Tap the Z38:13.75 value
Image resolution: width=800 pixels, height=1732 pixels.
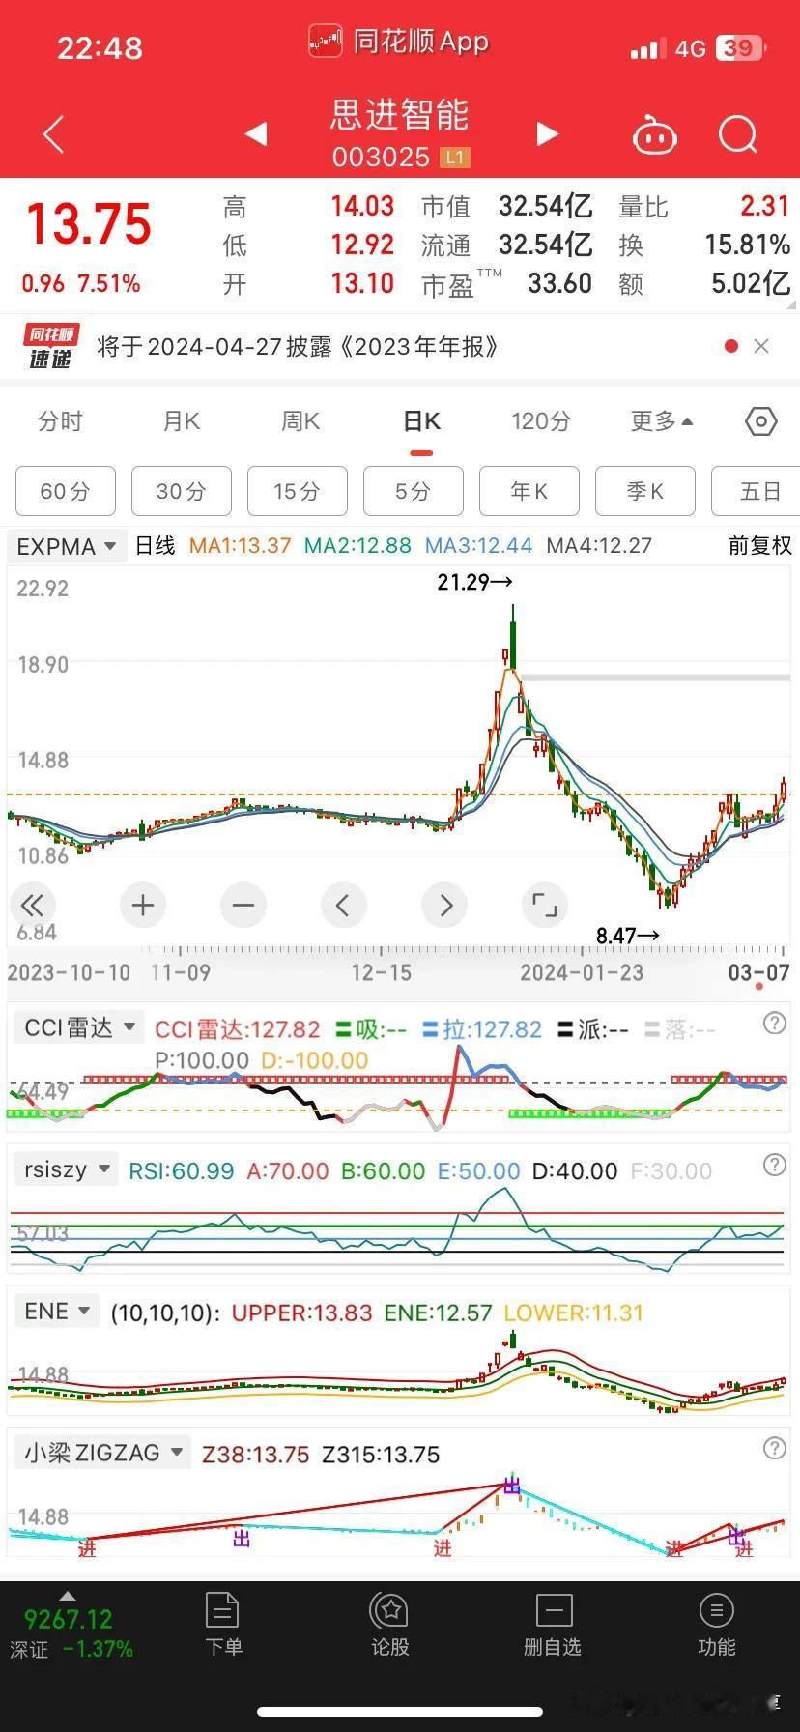(255, 1454)
